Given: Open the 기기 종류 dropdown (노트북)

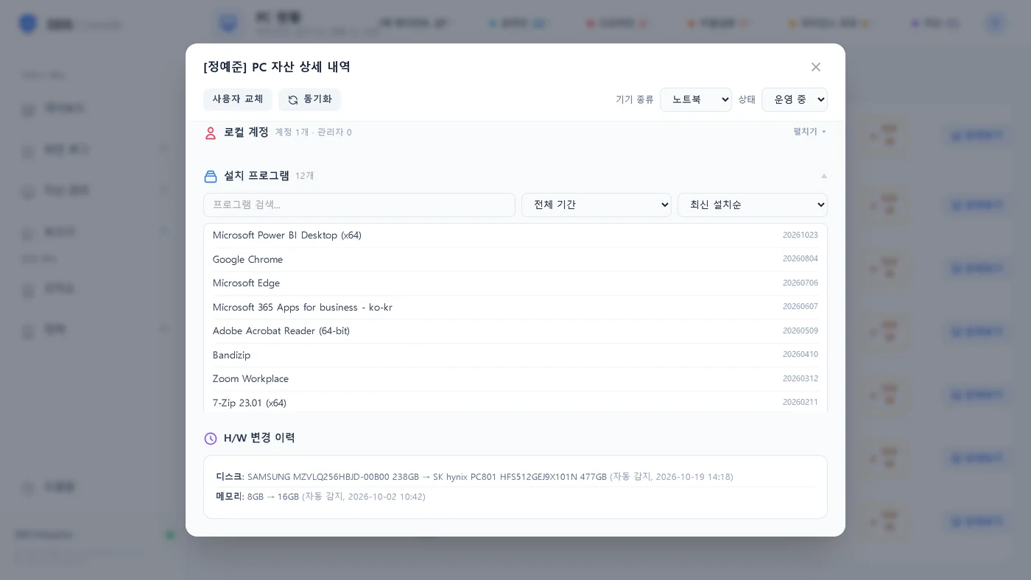Looking at the screenshot, I should pos(696,99).
